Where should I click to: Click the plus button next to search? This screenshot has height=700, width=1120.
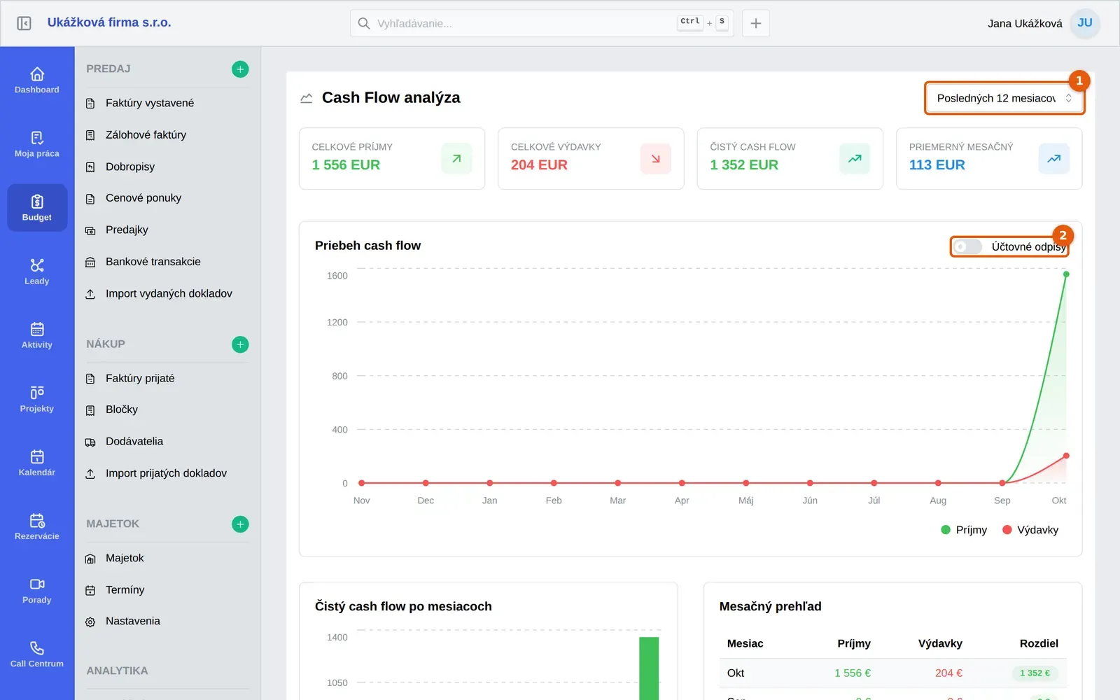tap(756, 23)
